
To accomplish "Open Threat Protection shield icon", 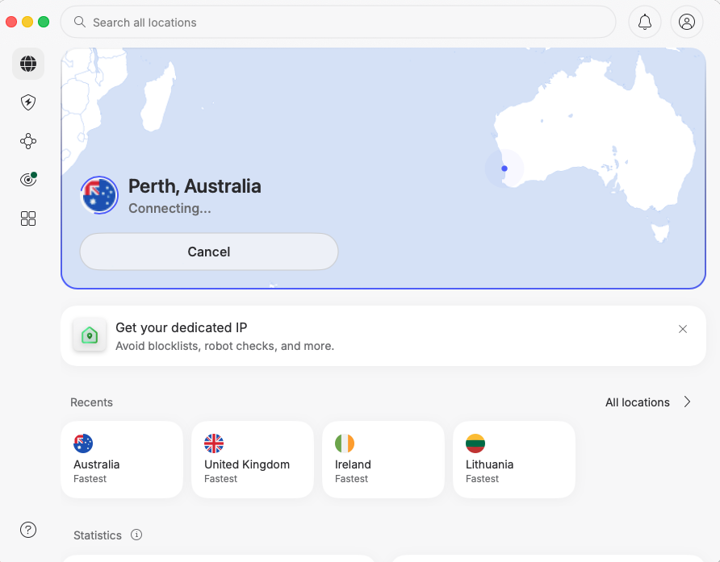I will click(28, 102).
